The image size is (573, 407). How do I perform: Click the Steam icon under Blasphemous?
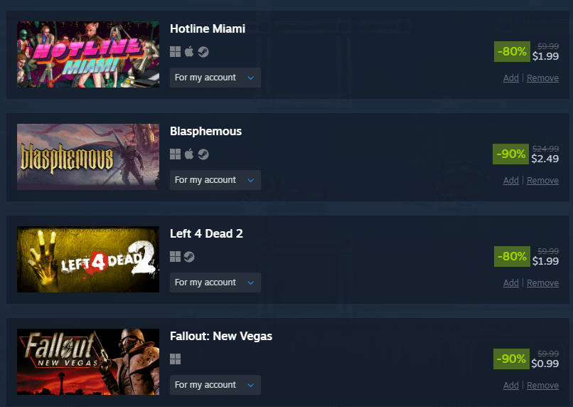[x=203, y=154]
